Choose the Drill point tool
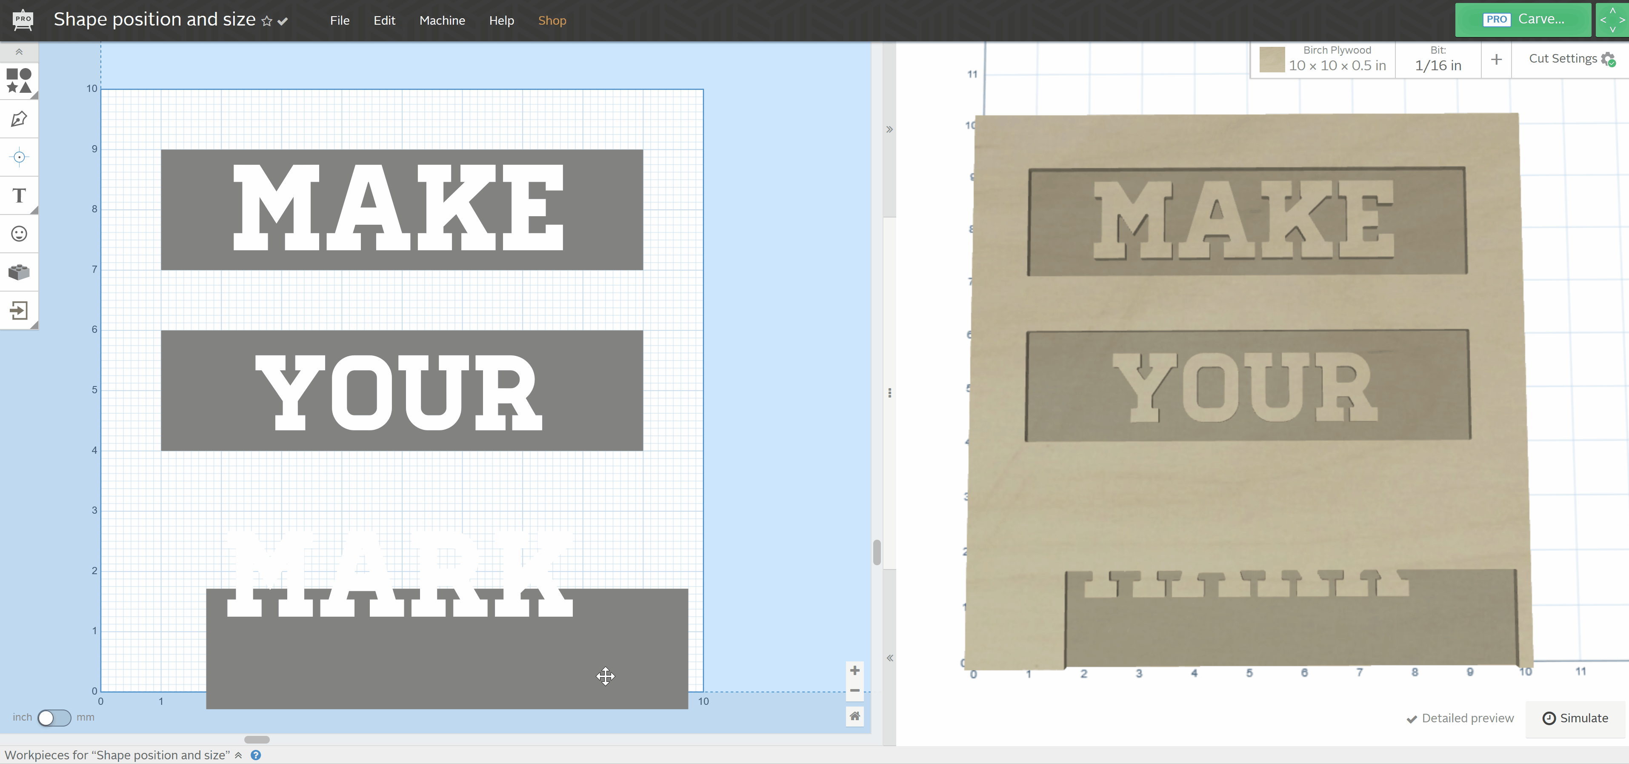The height and width of the screenshot is (764, 1629). point(19,157)
